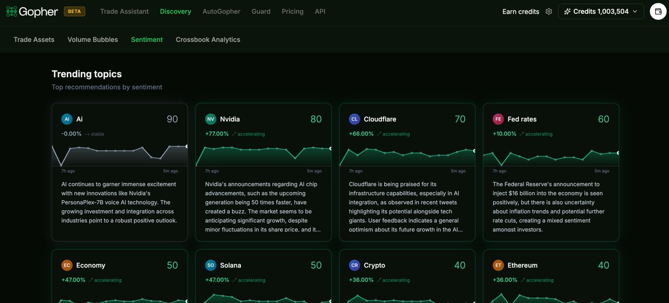Click the wallet icon button
Viewport: 669px width, 303px height.
[658, 11]
